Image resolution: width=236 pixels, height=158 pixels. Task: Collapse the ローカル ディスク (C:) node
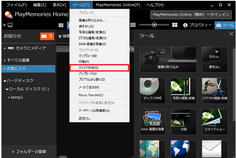click(x=7, y=89)
